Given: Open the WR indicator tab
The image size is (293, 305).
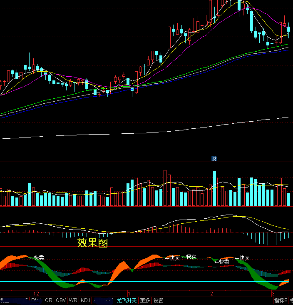Looking at the screenshot, I should (x=73, y=300).
